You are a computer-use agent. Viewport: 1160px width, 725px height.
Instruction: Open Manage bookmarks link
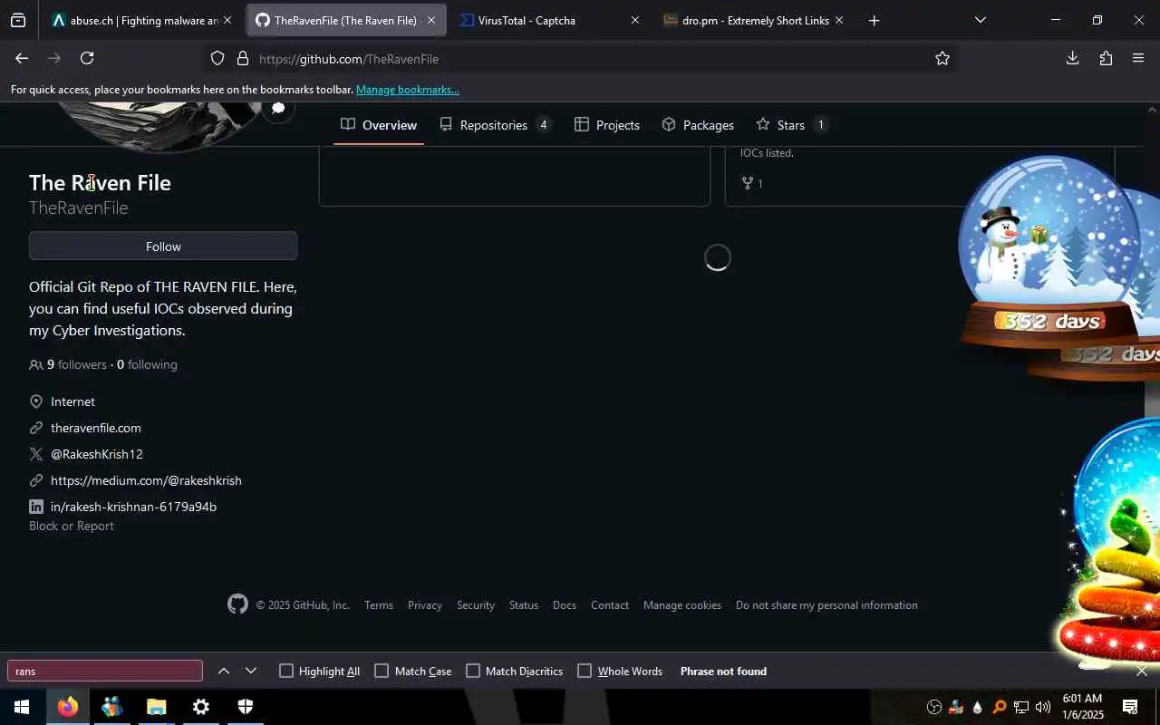[x=407, y=90]
